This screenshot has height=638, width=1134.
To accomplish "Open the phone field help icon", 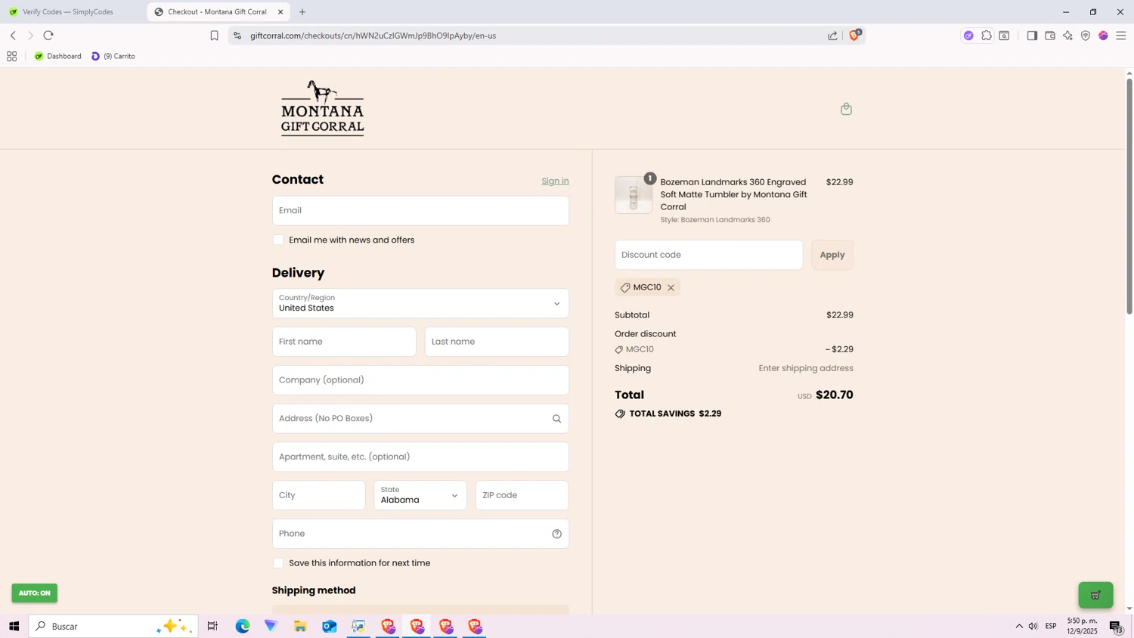I will 556,534.
